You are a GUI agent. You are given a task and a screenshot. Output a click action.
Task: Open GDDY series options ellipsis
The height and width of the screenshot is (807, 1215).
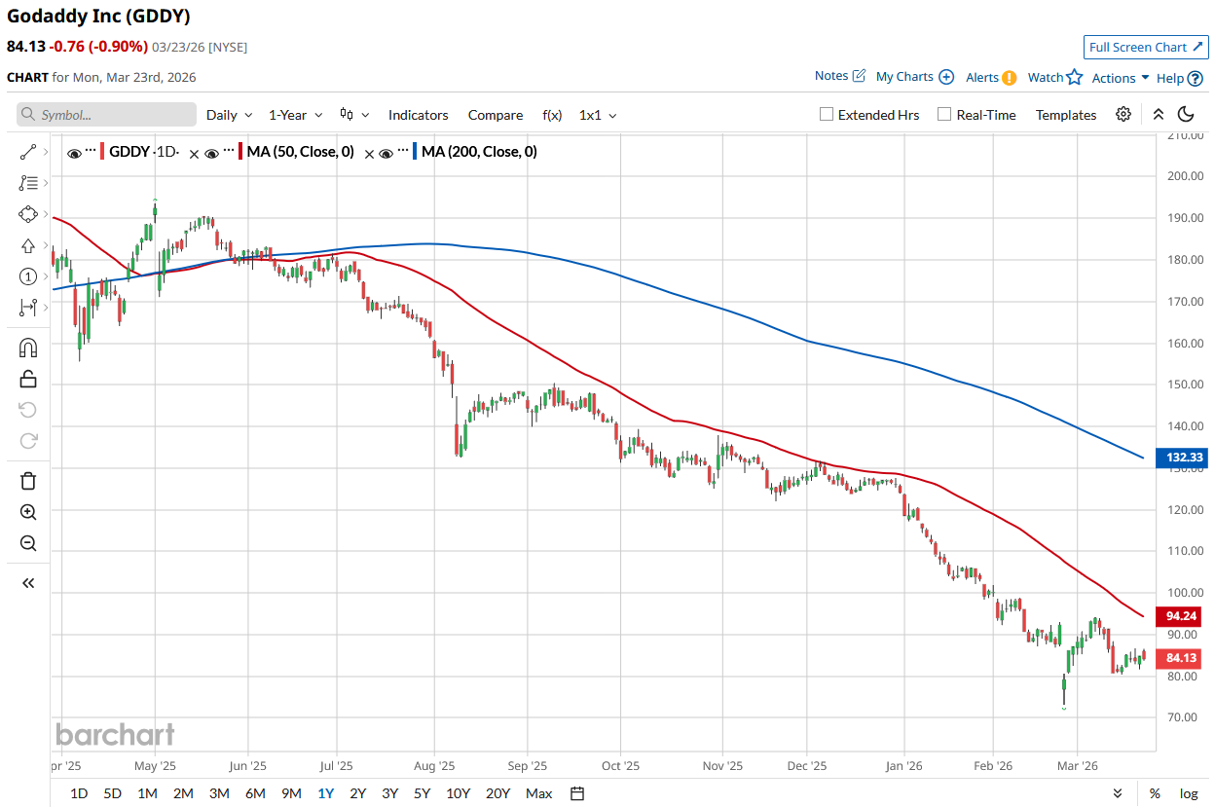[x=91, y=150]
